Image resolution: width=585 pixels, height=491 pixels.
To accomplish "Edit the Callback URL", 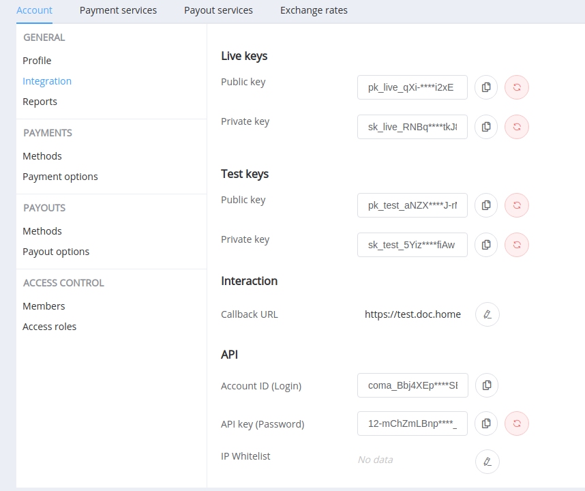I will pyautogui.click(x=487, y=314).
